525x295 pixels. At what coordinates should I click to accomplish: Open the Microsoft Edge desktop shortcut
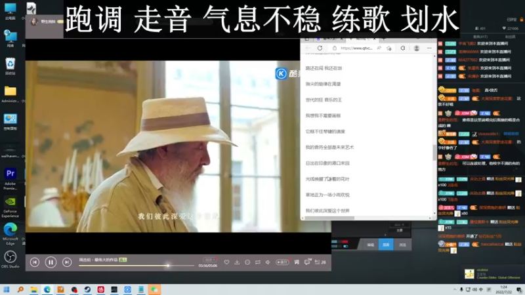(10, 234)
